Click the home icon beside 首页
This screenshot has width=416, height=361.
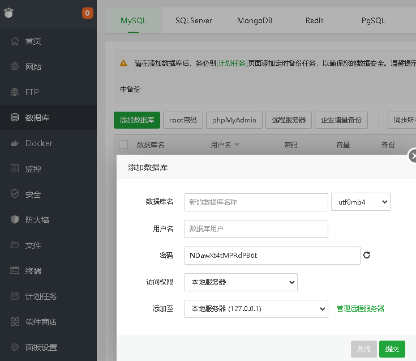[x=15, y=41]
